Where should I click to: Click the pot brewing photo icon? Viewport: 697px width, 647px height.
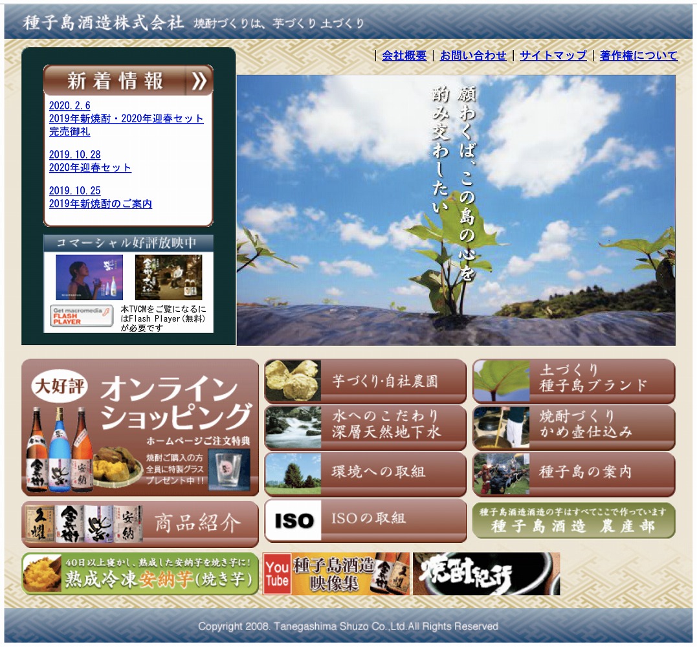(502, 428)
